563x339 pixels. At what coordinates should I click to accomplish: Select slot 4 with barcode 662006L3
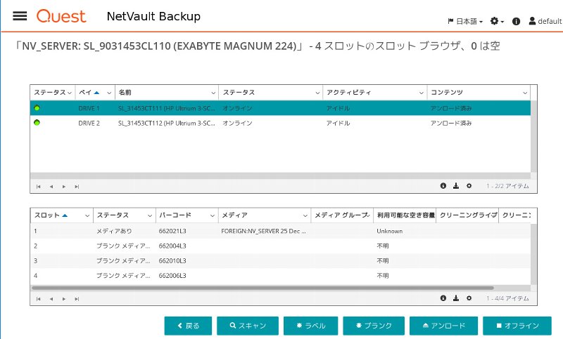280,276
